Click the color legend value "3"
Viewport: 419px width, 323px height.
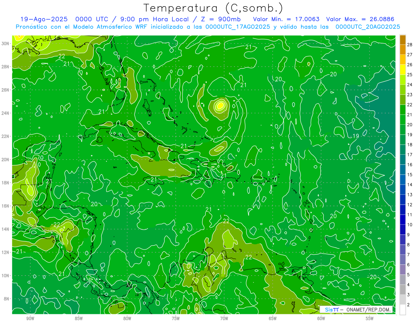coord(409,295)
